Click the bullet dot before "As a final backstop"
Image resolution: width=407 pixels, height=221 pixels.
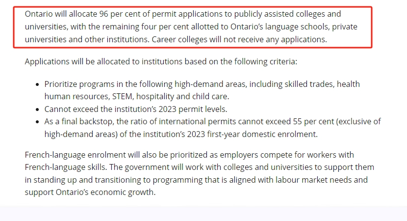pos(38,122)
